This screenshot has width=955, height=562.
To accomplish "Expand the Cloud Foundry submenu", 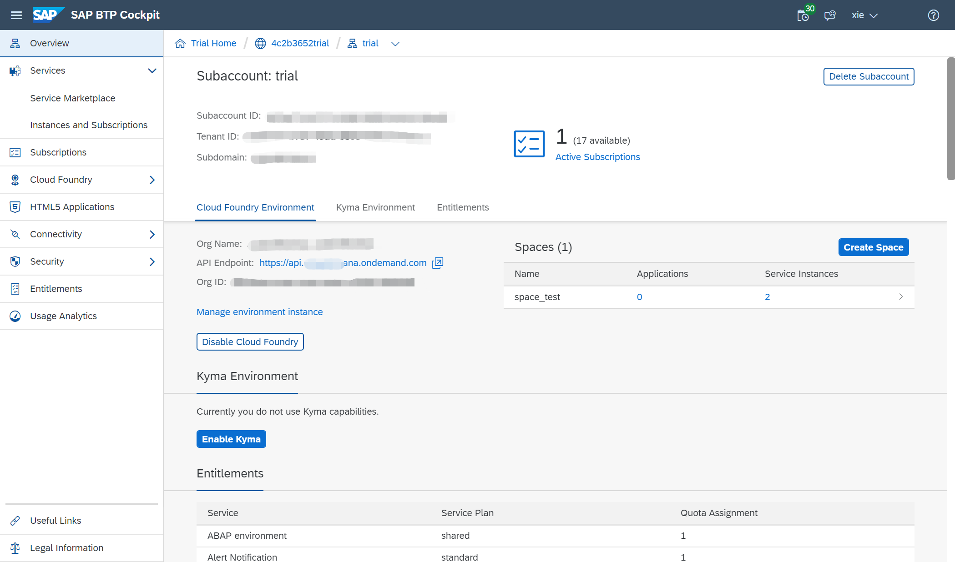I will click(x=152, y=180).
